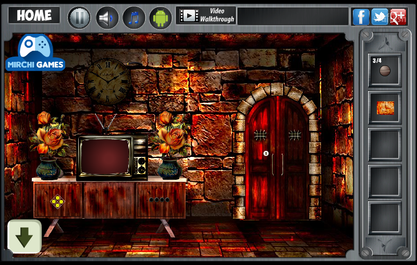The width and height of the screenshot is (417, 265).
Task: Select the third empty inventory slot
Action: [x=385, y=144]
